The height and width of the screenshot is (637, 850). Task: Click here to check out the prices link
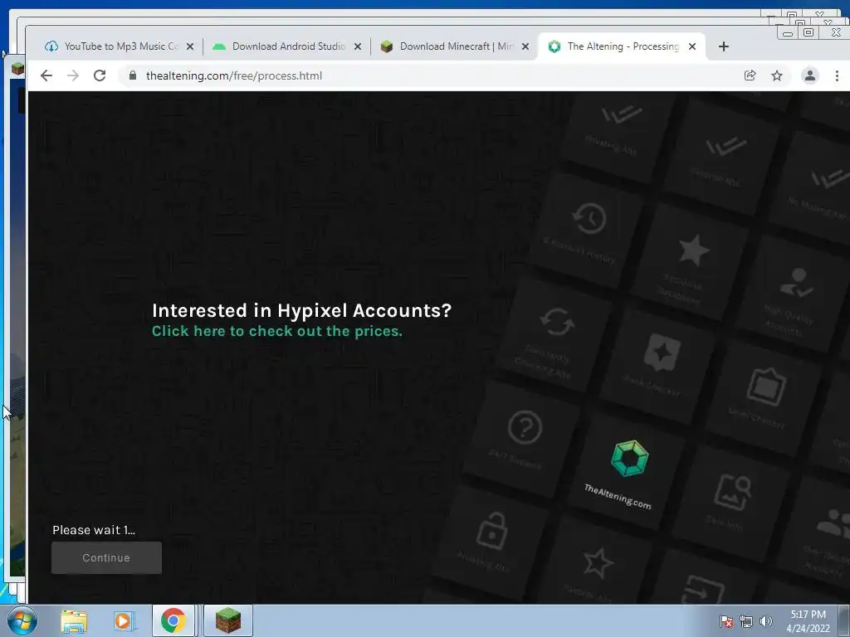coord(277,331)
